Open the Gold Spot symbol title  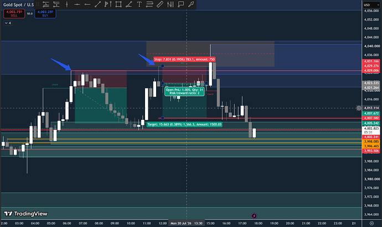coord(18,4)
